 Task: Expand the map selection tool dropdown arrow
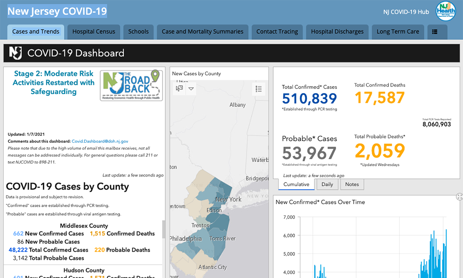191,88
